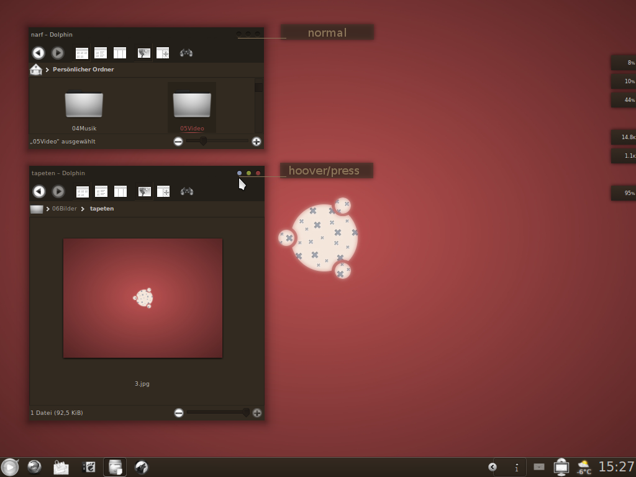636x477 pixels.
Task: Split the view in tapeten window
Action: tap(163, 191)
